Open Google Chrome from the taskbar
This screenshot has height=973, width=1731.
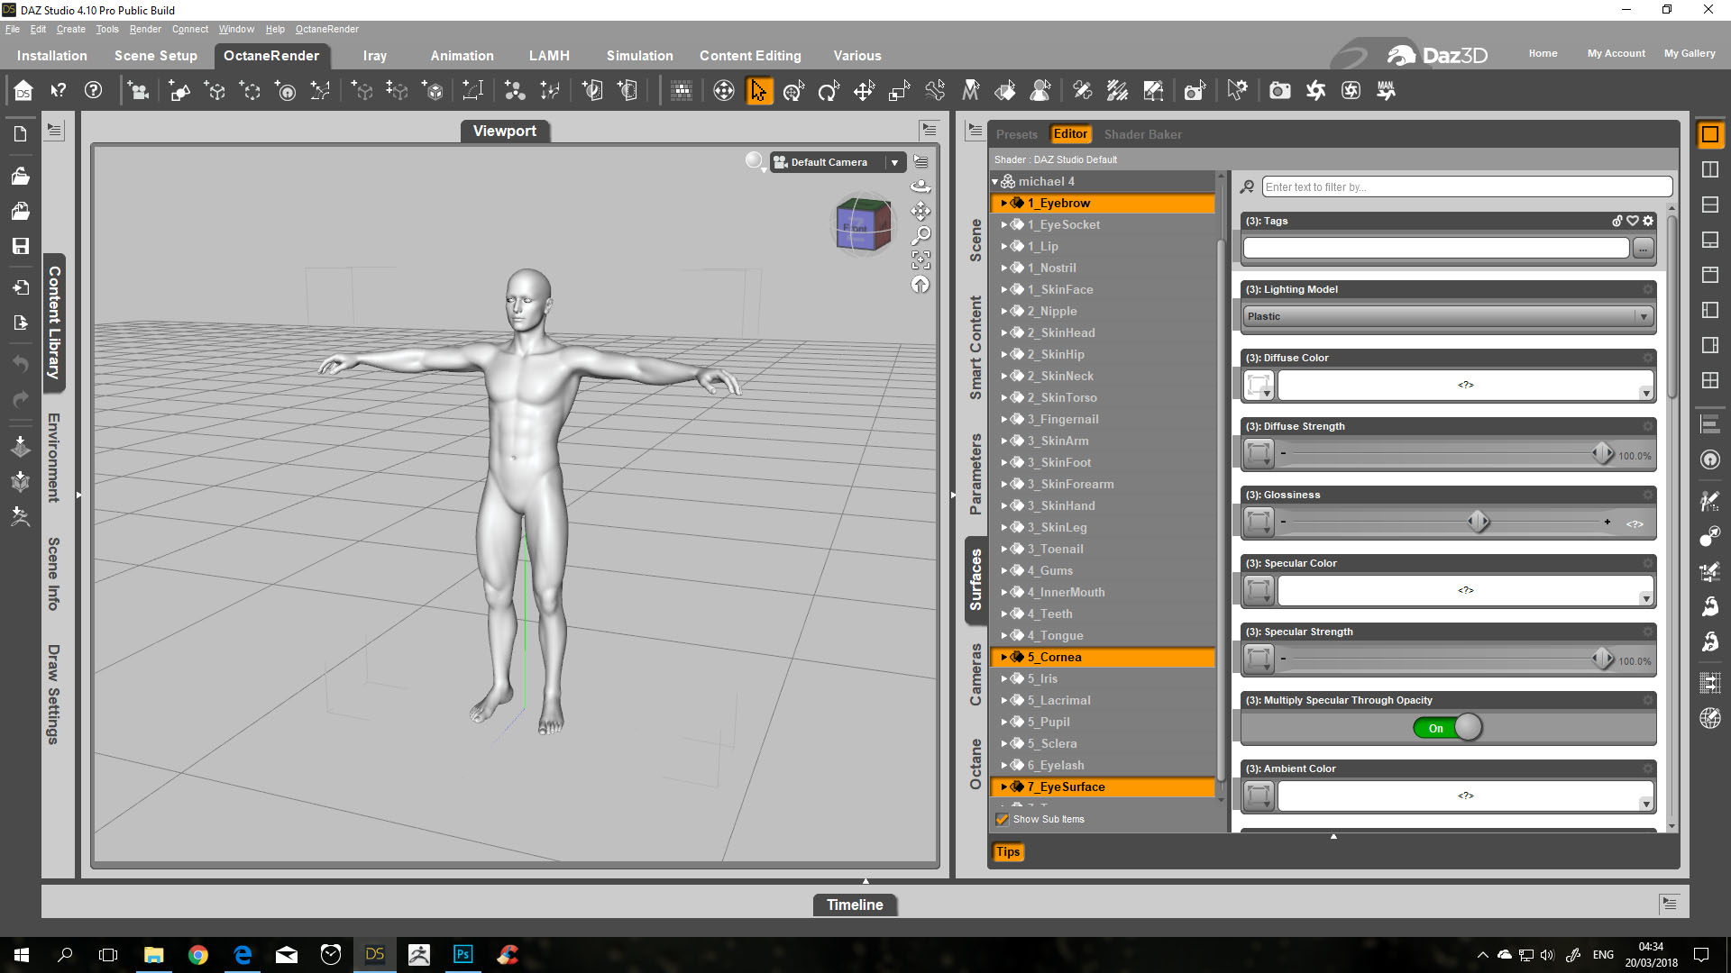coord(198,955)
